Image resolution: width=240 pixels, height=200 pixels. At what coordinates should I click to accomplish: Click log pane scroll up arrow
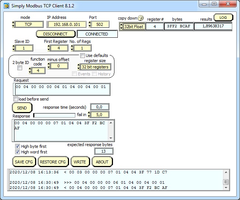tap(226, 172)
